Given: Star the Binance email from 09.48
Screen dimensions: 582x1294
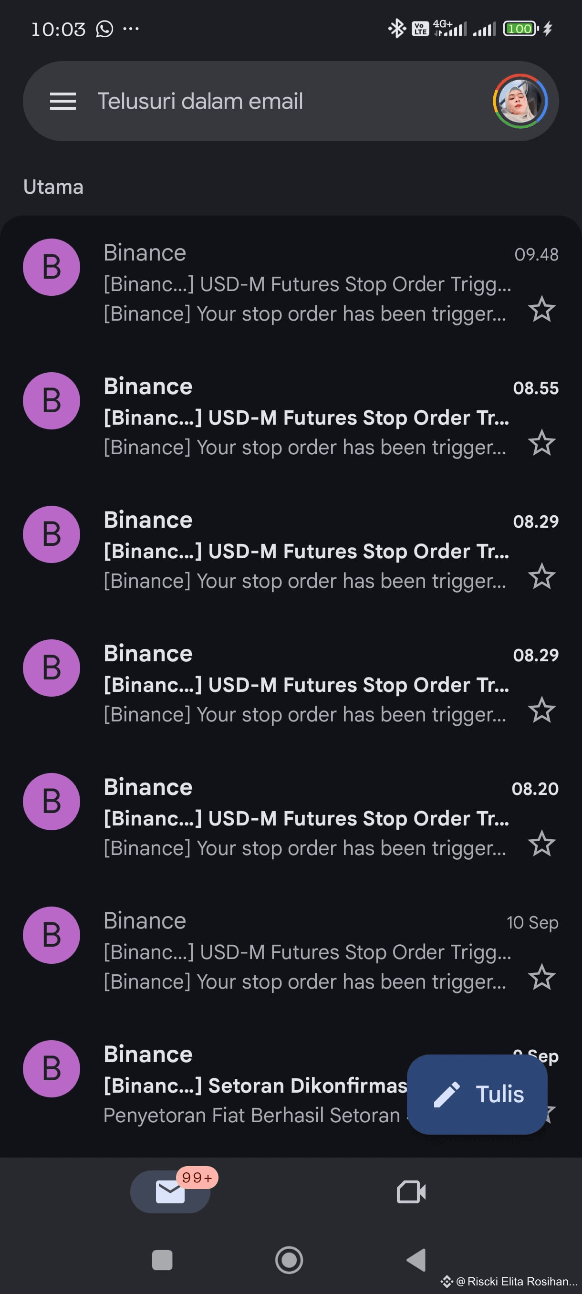Looking at the screenshot, I should click(542, 309).
